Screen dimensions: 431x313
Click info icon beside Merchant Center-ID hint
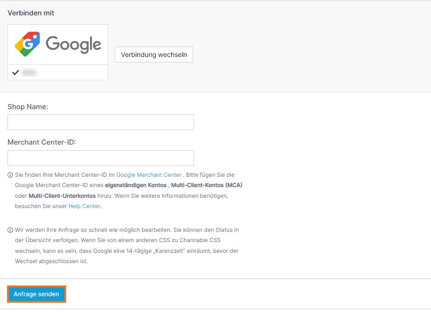[10, 175]
